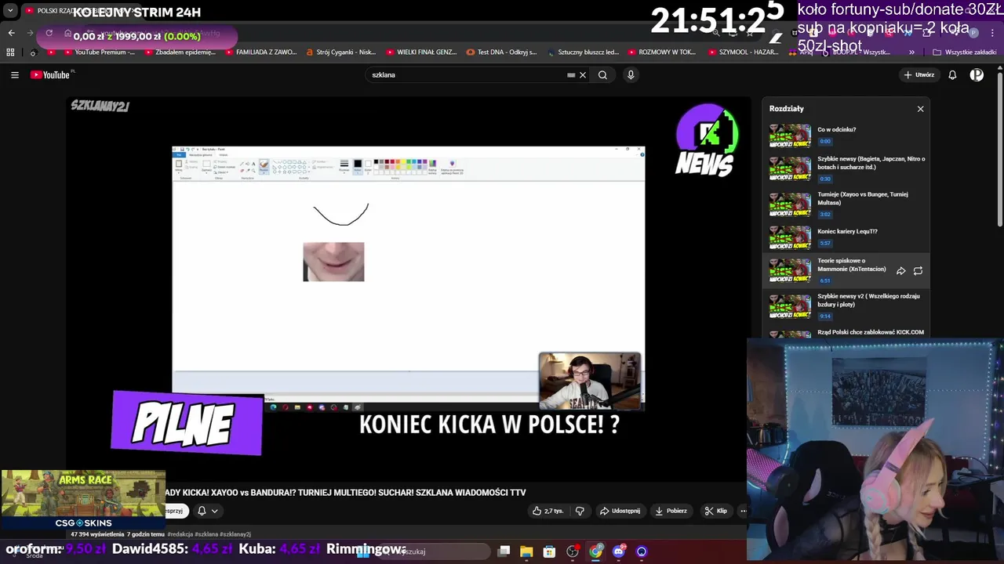This screenshot has width=1004, height=564.
Task: Click the 'Klip' clip button
Action: pos(716,511)
